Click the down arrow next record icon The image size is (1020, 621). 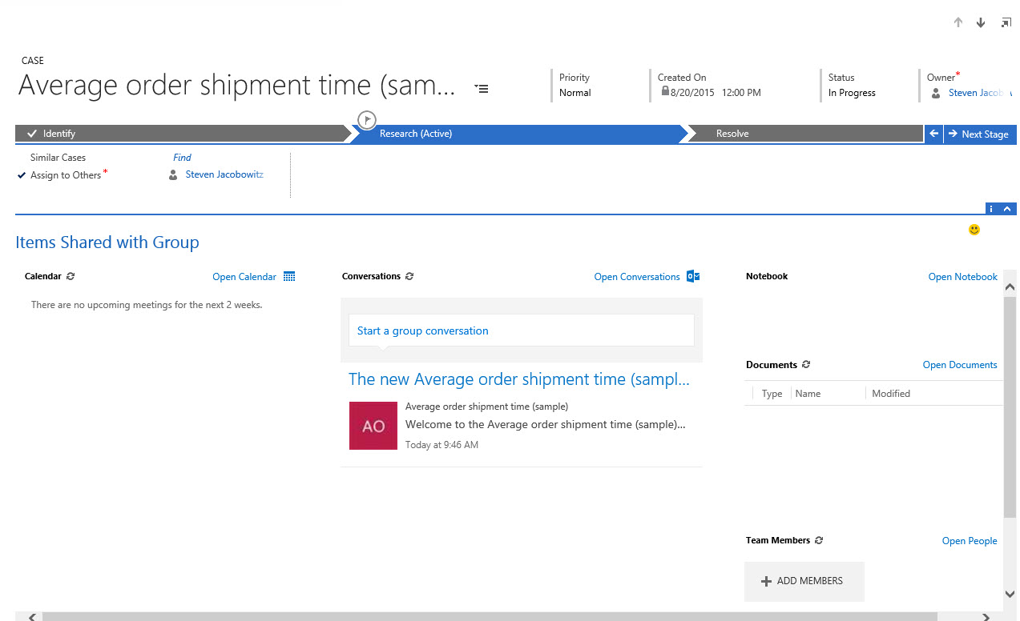(x=981, y=23)
